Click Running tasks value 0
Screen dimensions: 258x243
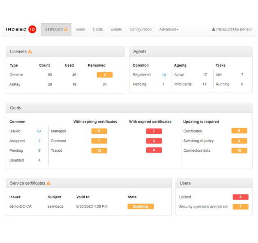(x=242, y=84)
